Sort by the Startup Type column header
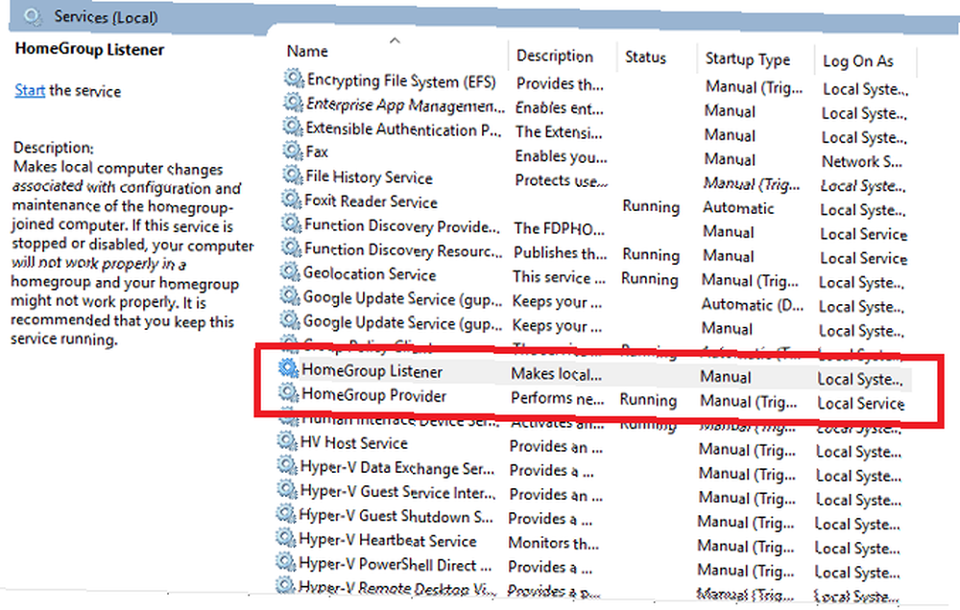960x610 pixels. click(748, 59)
